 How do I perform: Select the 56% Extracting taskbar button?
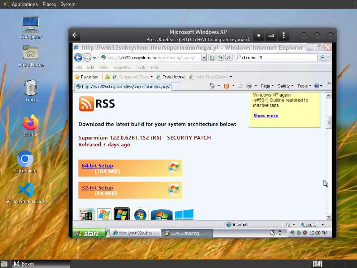point(187,233)
